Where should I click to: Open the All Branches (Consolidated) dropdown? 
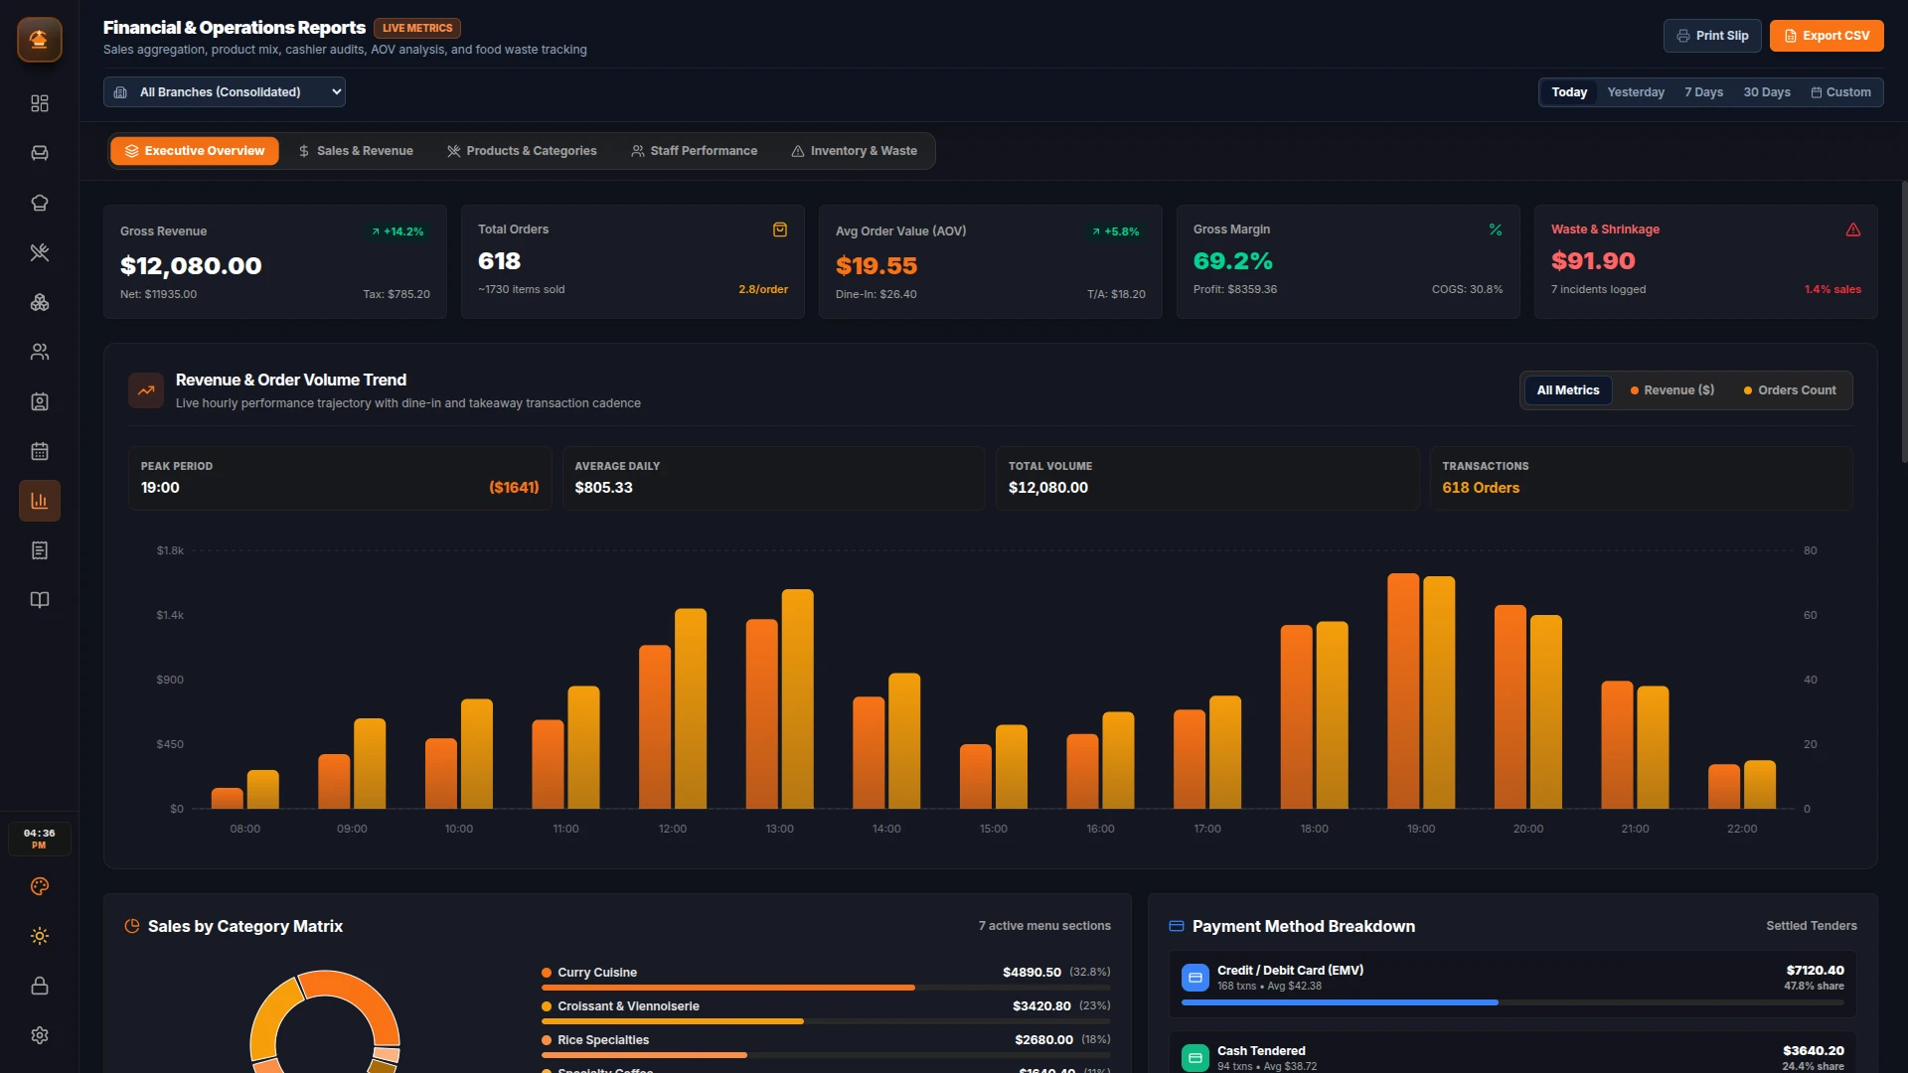(224, 92)
